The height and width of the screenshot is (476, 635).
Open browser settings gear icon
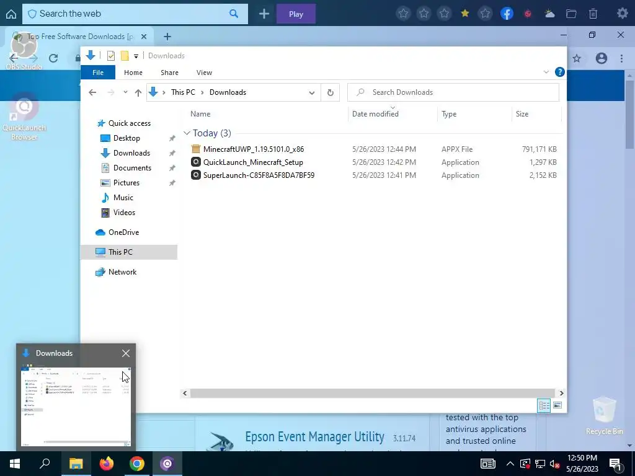click(x=623, y=14)
